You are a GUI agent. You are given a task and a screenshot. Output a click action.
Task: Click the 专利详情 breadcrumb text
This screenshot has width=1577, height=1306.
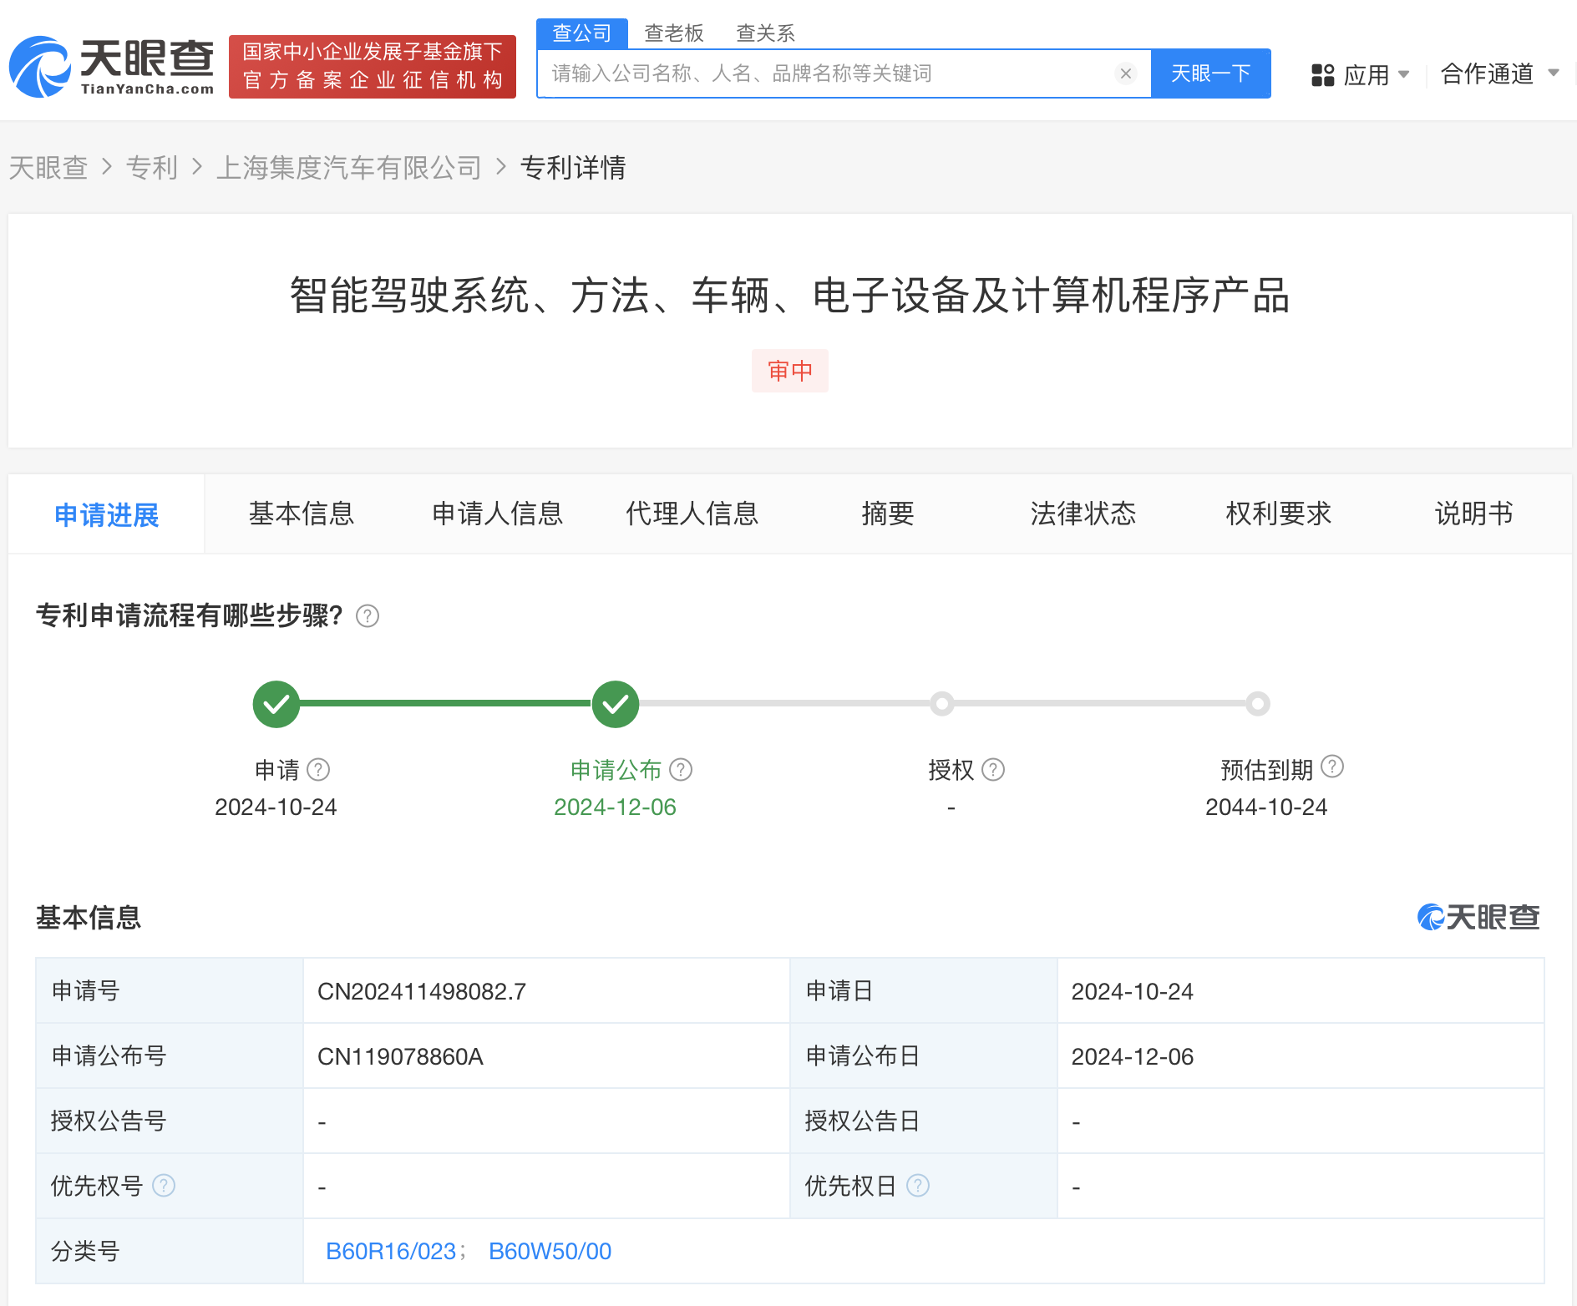click(x=573, y=168)
